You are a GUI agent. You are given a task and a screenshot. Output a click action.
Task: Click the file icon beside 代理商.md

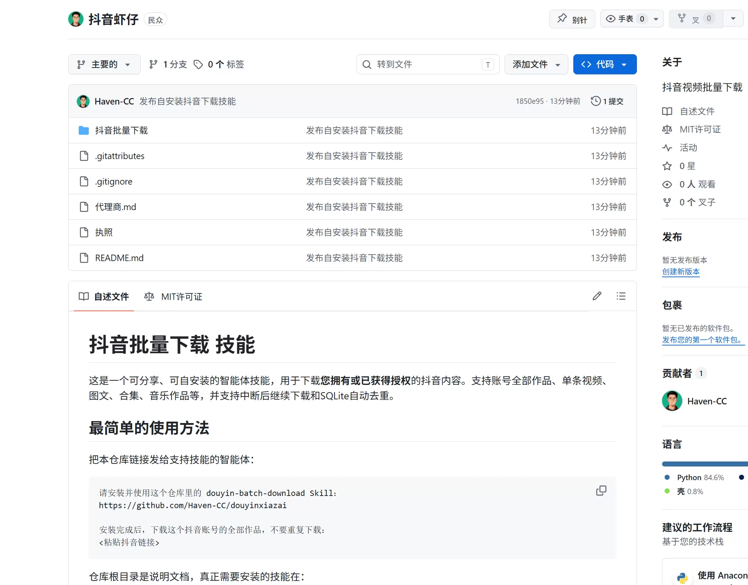[84, 207]
